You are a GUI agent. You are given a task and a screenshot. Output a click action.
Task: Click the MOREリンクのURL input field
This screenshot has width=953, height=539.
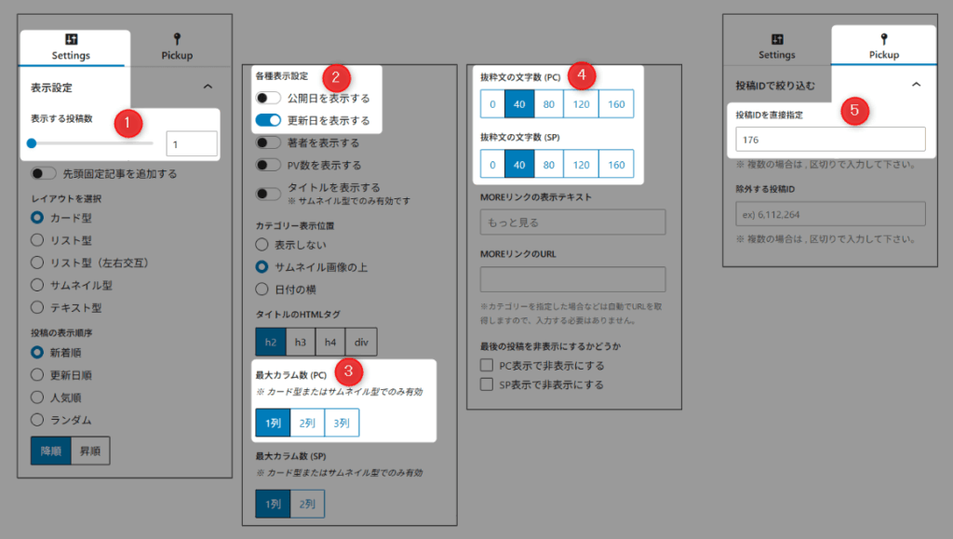(572, 279)
